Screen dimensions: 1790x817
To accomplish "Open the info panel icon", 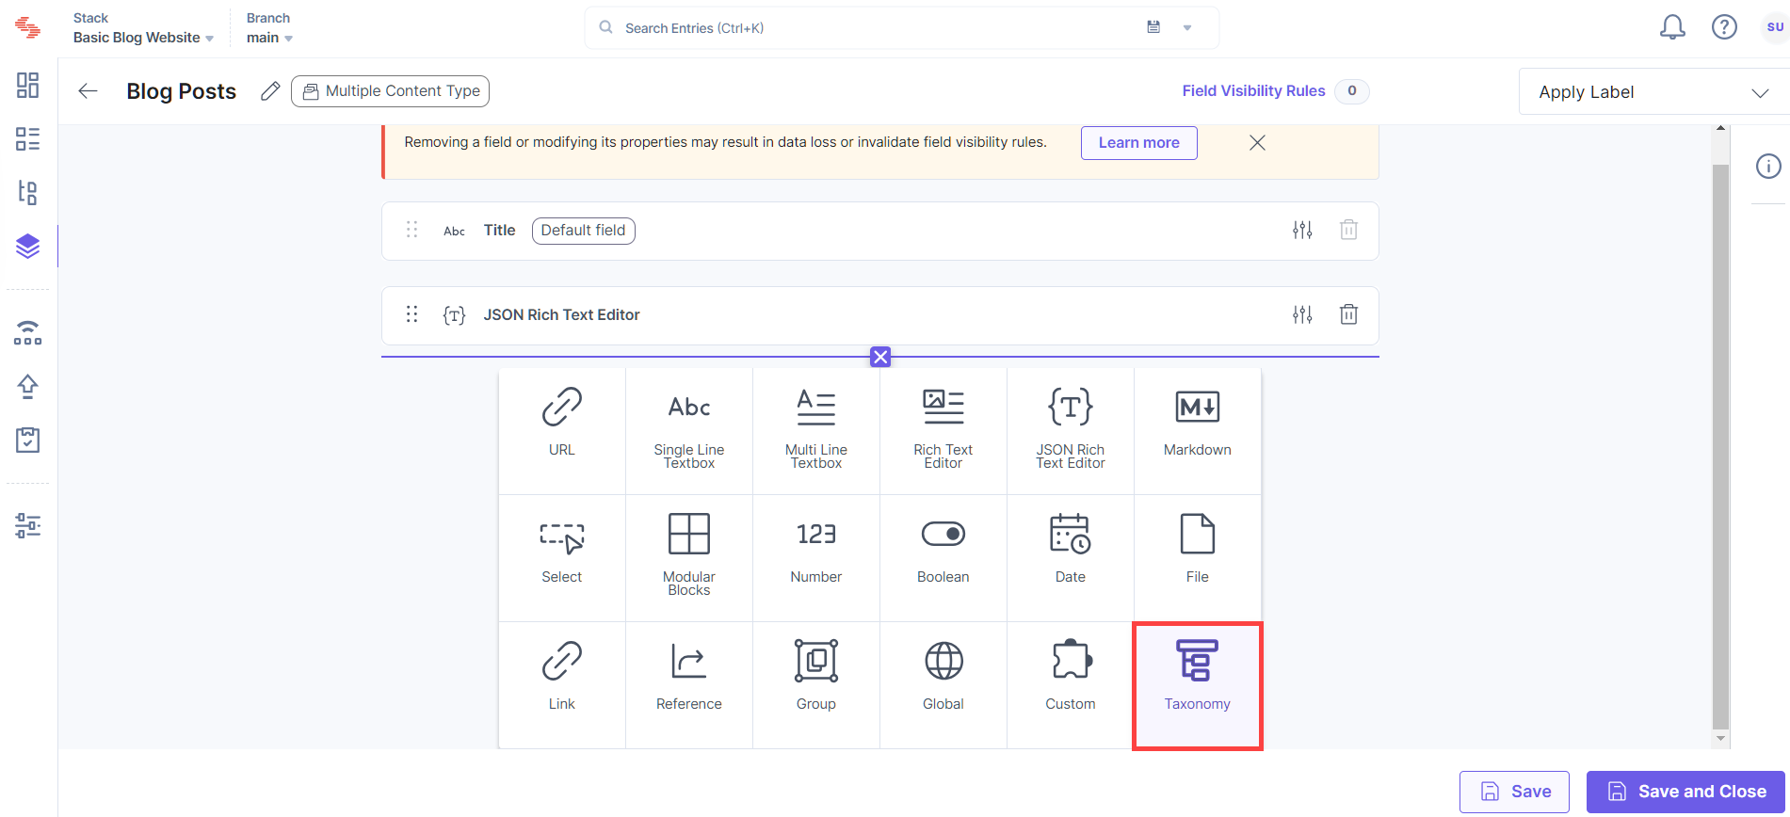I will (1768, 167).
